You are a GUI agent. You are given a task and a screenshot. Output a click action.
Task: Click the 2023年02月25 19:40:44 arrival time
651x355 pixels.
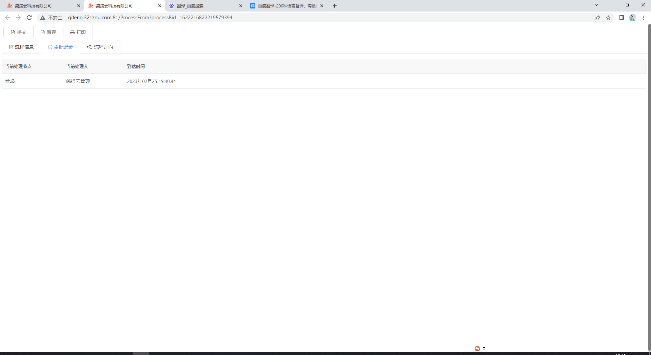click(151, 81)
